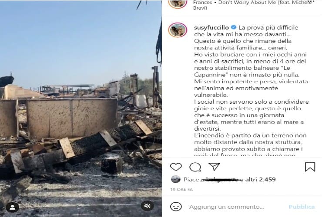Screen dimensions: 322x217
Task: Click the profile picture beside the caption
Action: point(178,30)
